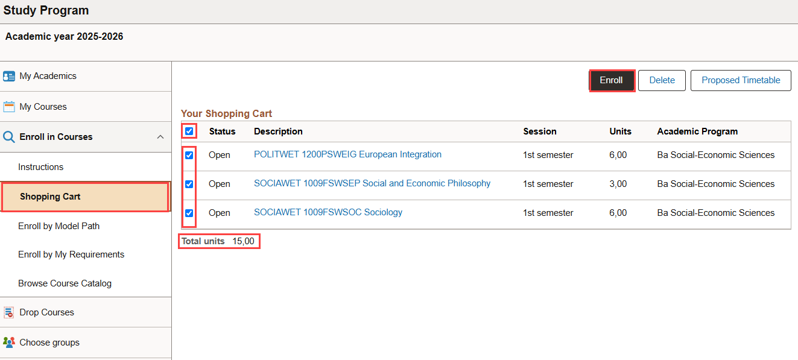Open the Shopping Cart menu item
The height and width of the screenshot is (360, 798).
85,197
